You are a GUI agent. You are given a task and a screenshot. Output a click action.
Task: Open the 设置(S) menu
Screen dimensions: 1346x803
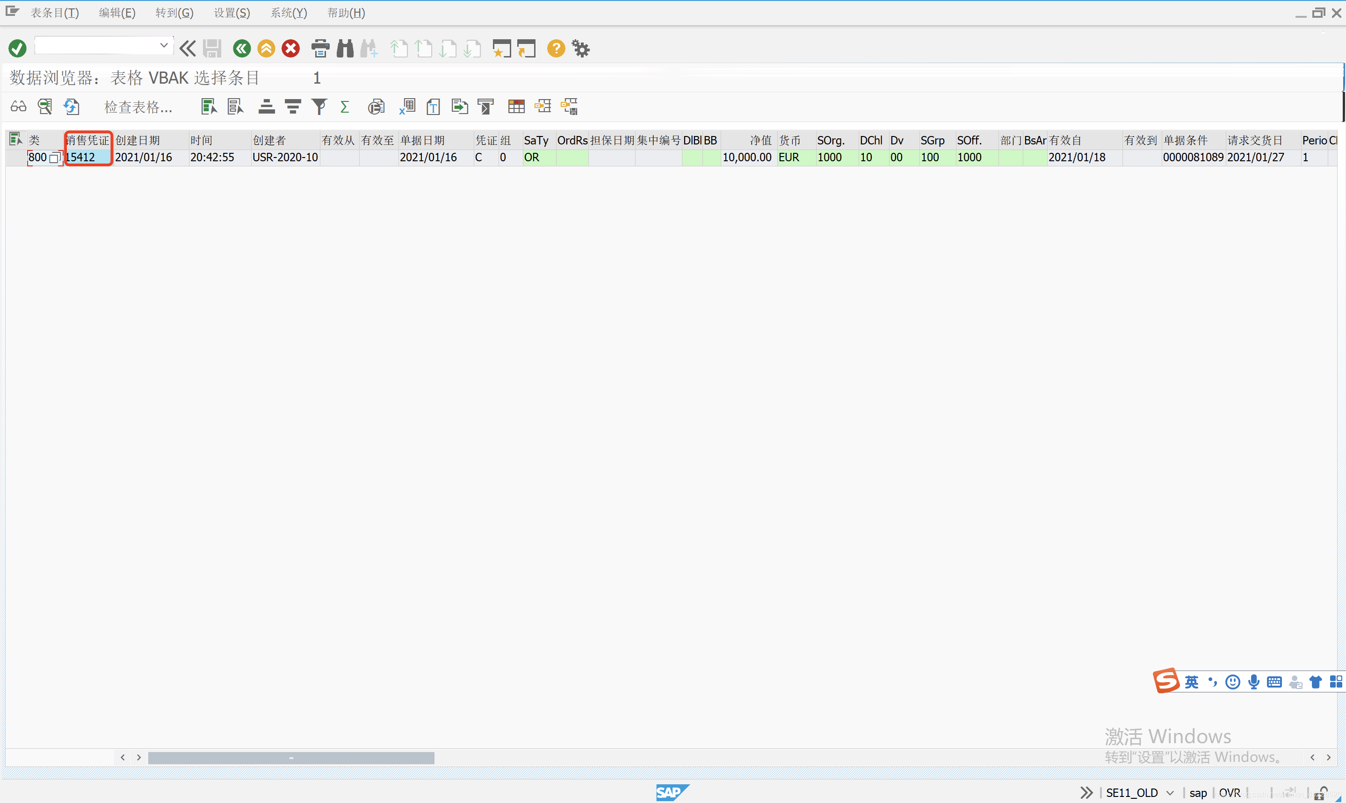coord(232,13)
